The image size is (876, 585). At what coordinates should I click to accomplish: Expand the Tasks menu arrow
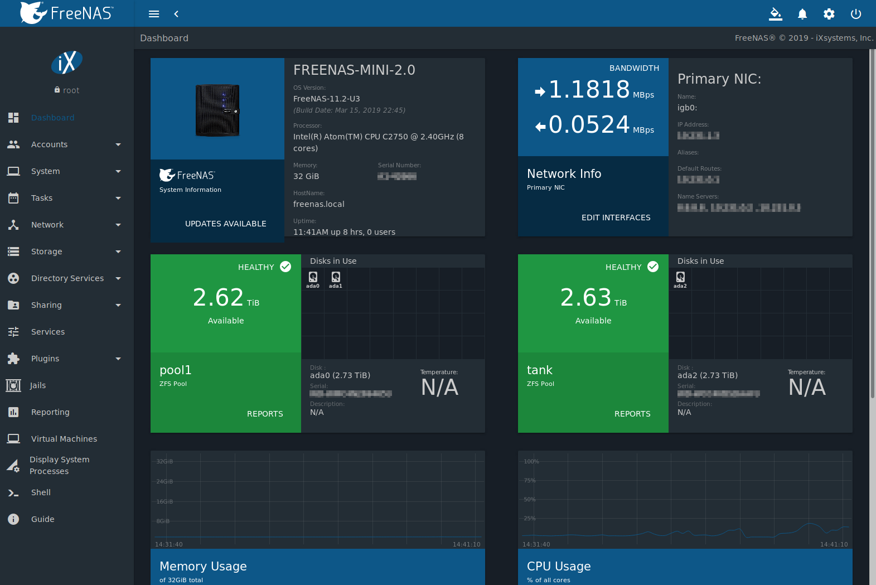tap(118, 198)
